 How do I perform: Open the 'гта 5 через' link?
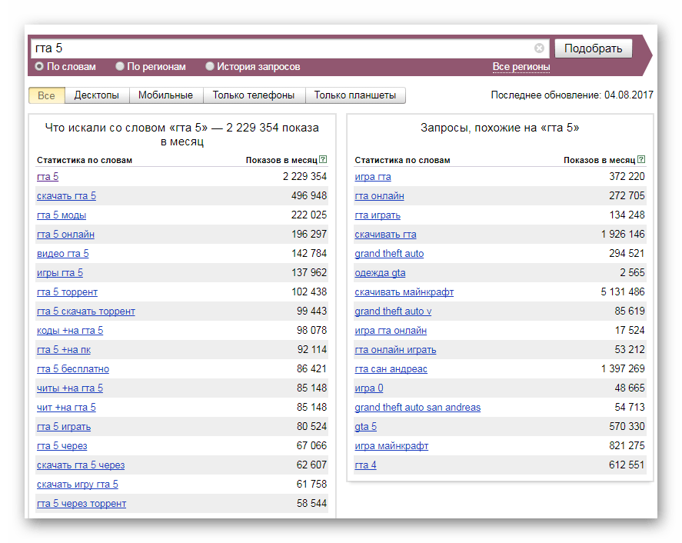pos(62,445)
